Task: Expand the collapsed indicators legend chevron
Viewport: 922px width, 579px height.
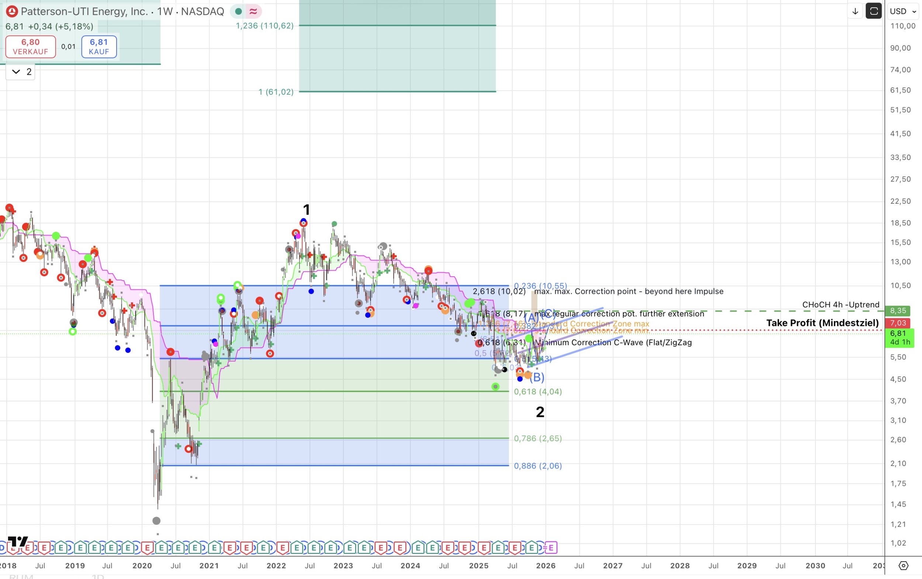Action: (x=16, y=72)
